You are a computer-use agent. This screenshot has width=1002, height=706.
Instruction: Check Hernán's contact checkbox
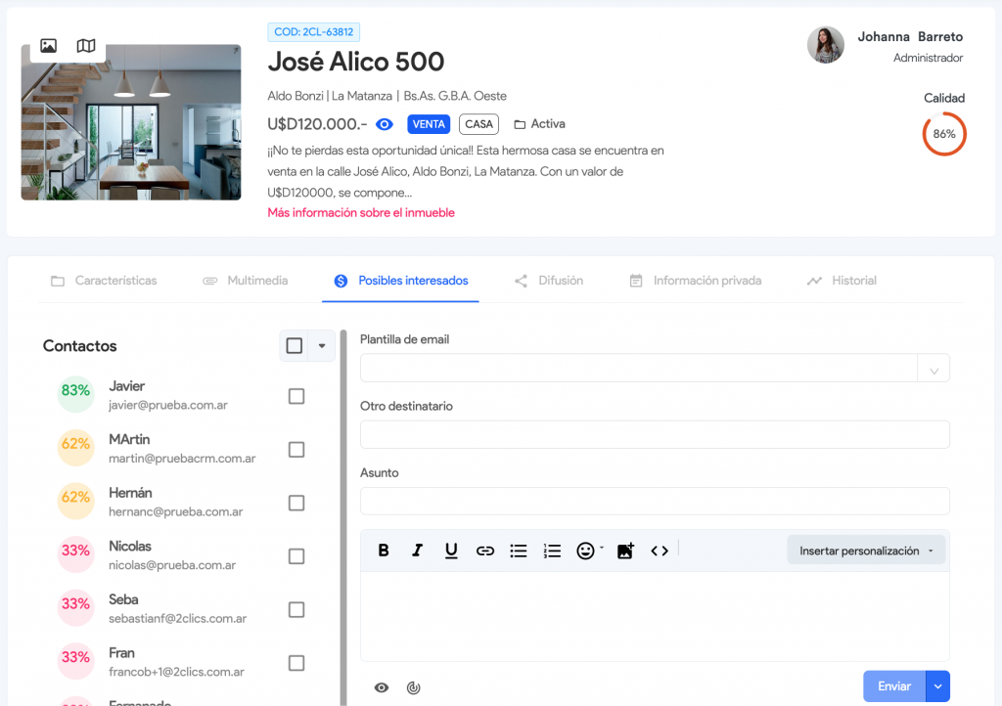pos(296,503)
